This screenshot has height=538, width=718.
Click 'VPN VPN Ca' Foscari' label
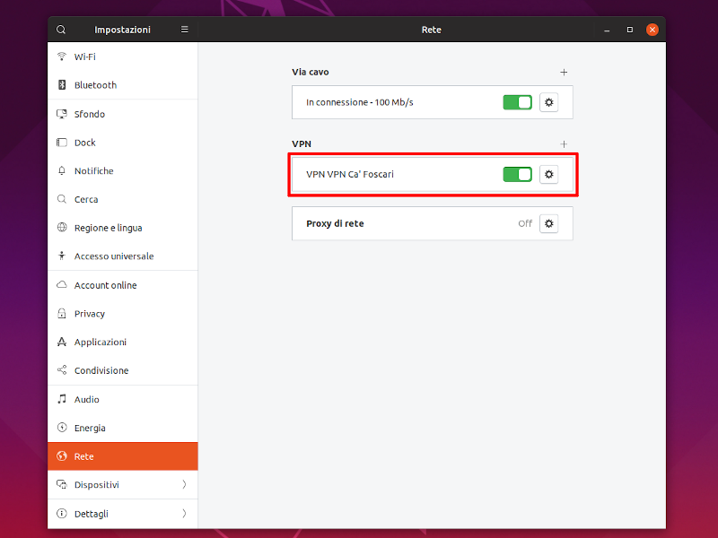click(x=350, y=174)
